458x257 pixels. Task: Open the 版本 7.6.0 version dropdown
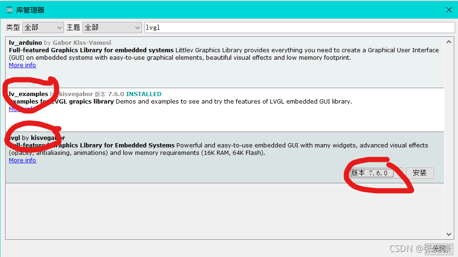pyautogui.click(x=376, y=173)
